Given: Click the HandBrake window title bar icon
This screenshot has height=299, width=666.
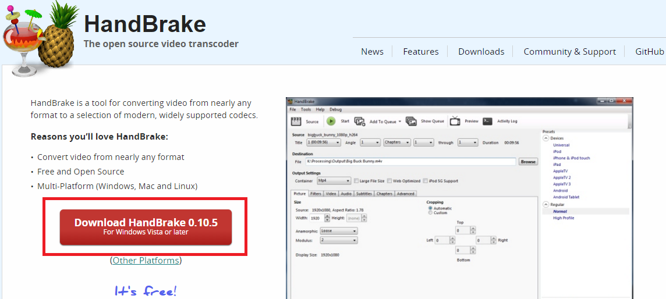Looking at the screenshot, I should pos(291,102).
